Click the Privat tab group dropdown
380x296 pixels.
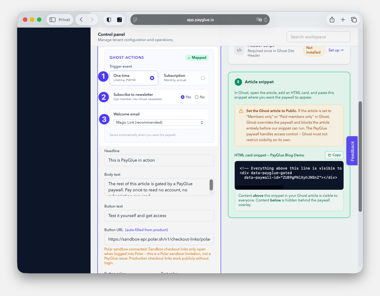coord(60,20)
